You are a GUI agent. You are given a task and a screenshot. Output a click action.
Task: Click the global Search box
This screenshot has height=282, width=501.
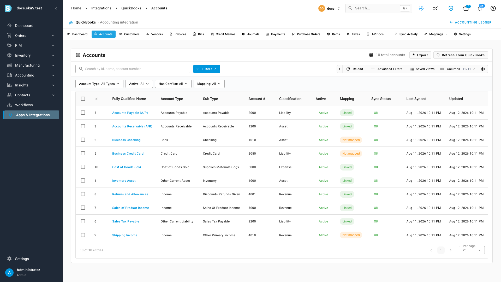(x=379, y=8)
